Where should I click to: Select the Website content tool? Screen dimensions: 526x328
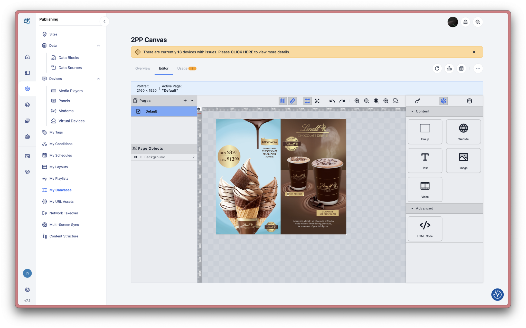pyautogui.click(x=463, y=131)
